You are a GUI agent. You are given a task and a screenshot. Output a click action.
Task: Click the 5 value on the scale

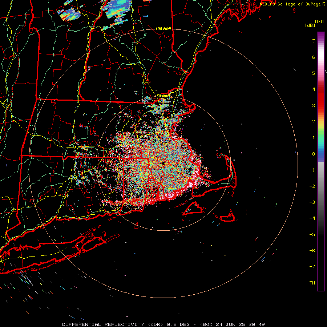[314, 73]
